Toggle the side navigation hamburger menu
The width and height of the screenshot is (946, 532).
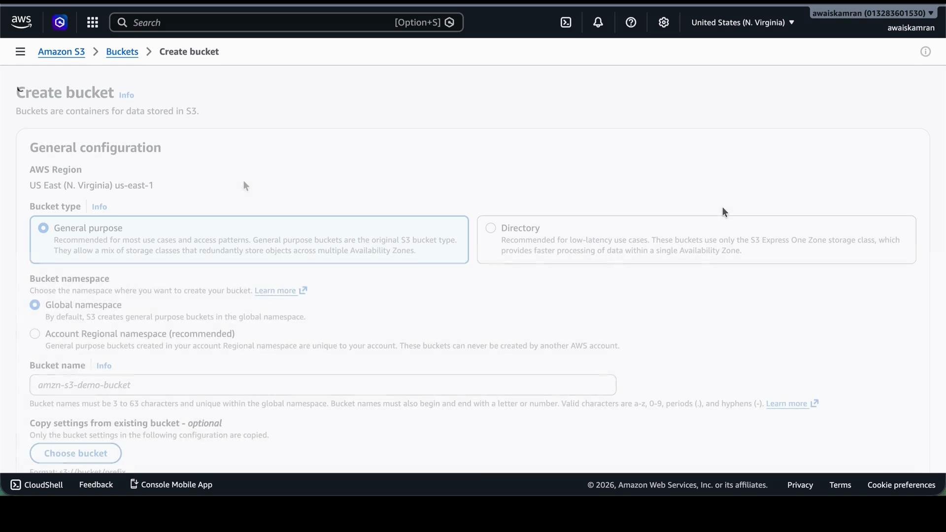coord(20,52)
